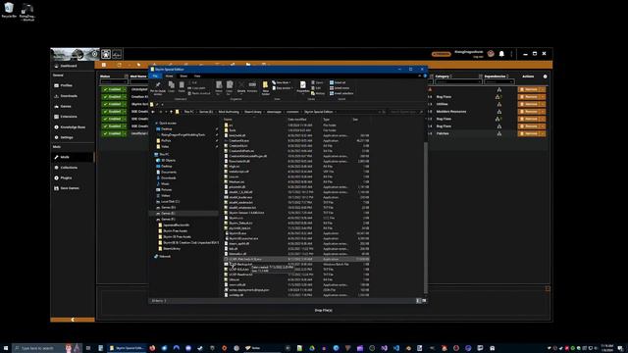Screen dimensions: 628x353
Task: Click Select all in Explorer ribbon
Action: (338, 82)
